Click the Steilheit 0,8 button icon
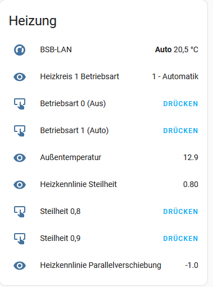 20,212
